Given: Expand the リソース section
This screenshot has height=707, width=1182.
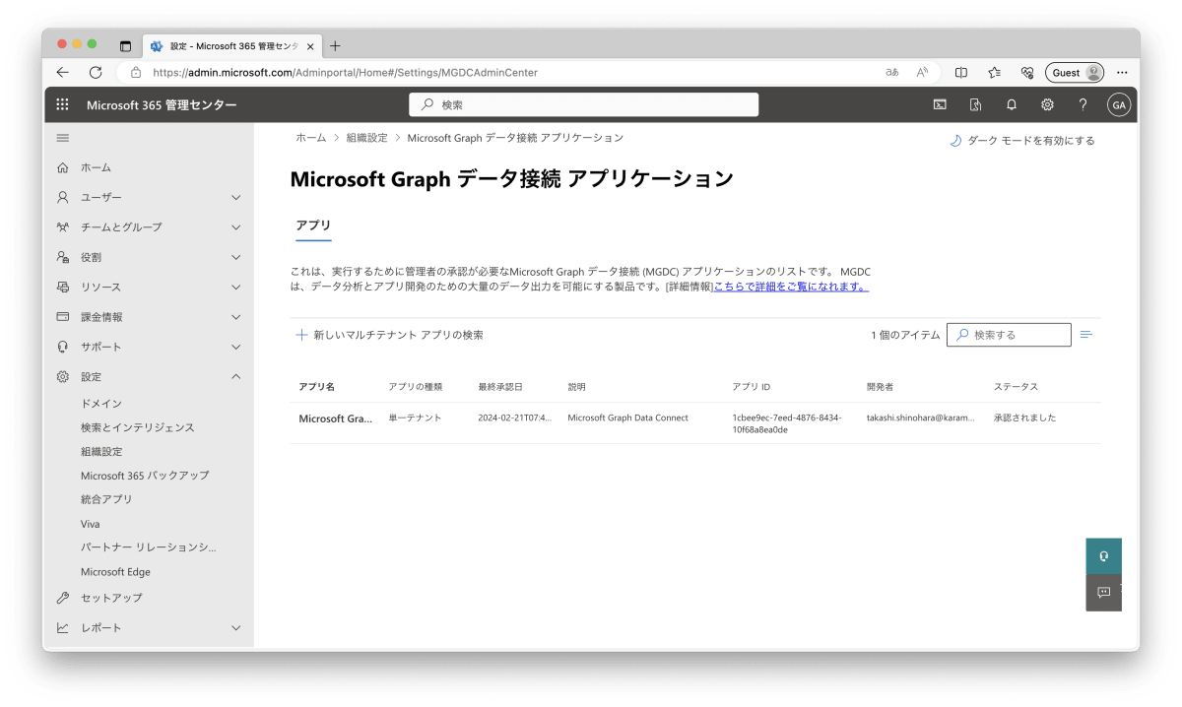Looking at the screenshot, I should click(x=235, y=288).
